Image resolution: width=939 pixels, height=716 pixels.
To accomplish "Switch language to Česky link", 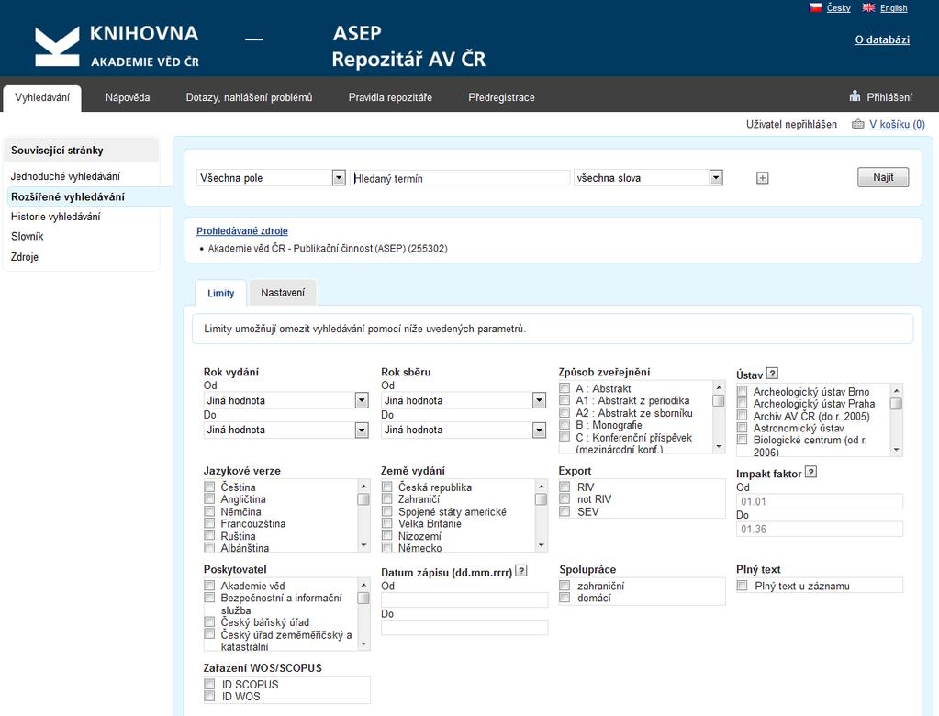I will click(x=838, y=7).
